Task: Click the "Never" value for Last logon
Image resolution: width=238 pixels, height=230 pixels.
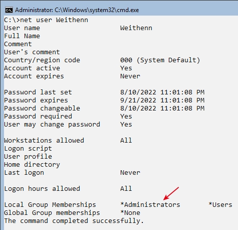Action: (x=130, y=173)
